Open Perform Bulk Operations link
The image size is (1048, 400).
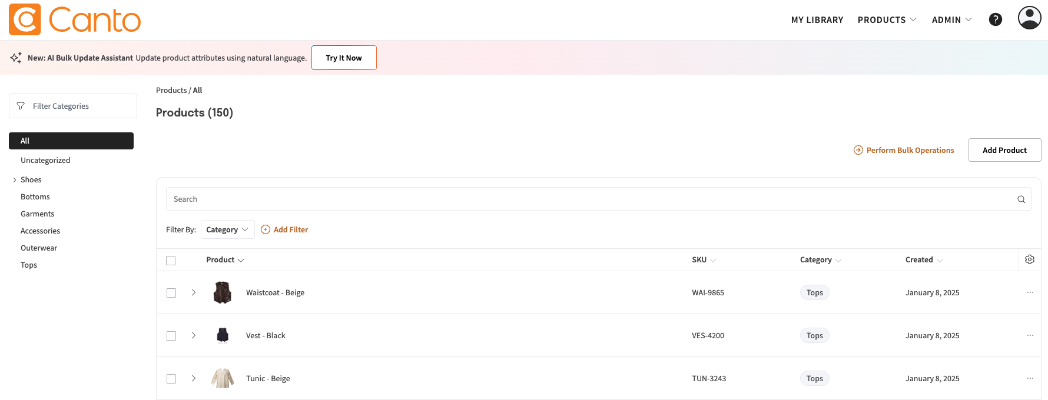pyautogui.click(x=910, y=150)
